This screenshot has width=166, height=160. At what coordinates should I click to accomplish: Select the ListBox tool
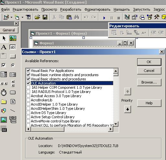click(13, 74)
